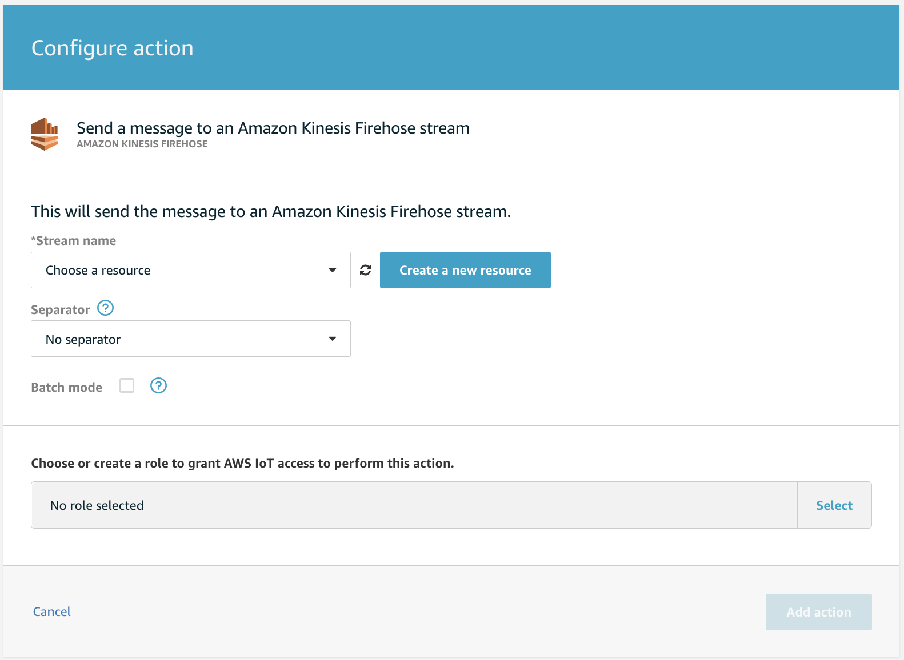Image resolution: width=904 pixels, height=660 pixels.
Task: Expand the No separator dropdown
Action: (190, 339)
